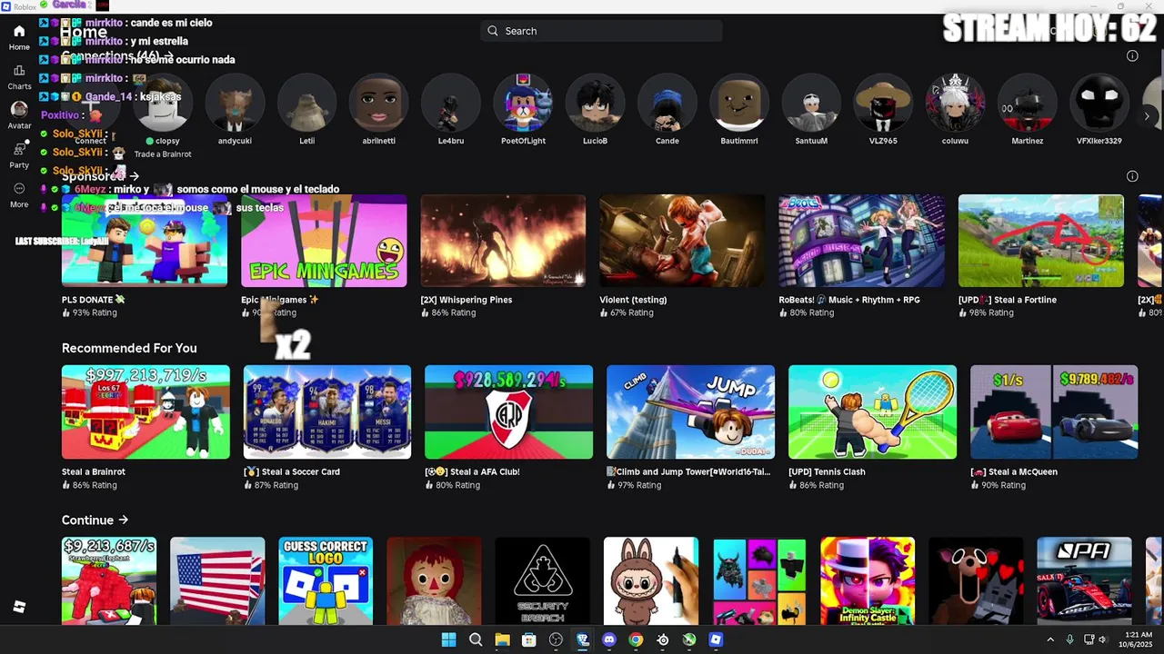Click the microphone tray icon

(x=1069, y=640)
